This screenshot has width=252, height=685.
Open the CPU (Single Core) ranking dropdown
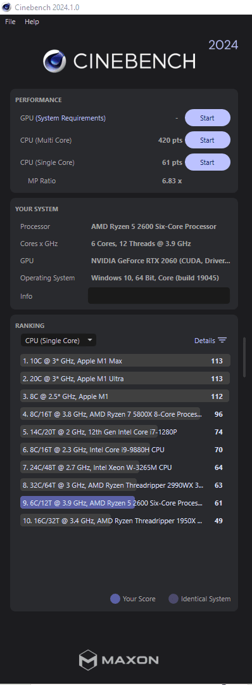pyautogui.click(x=58, y=341)
